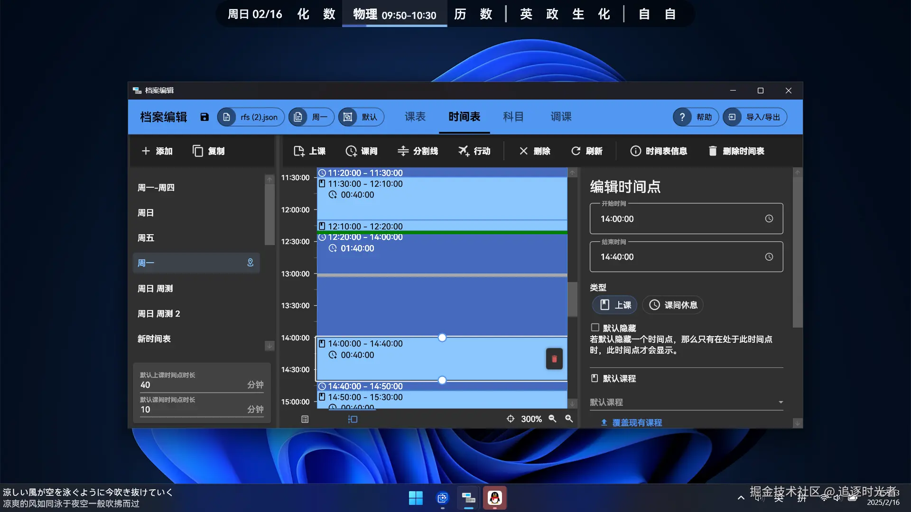
Task: Click the 覆盖现有课程 link
Action: pyautogui.click(x=636, y=422)
